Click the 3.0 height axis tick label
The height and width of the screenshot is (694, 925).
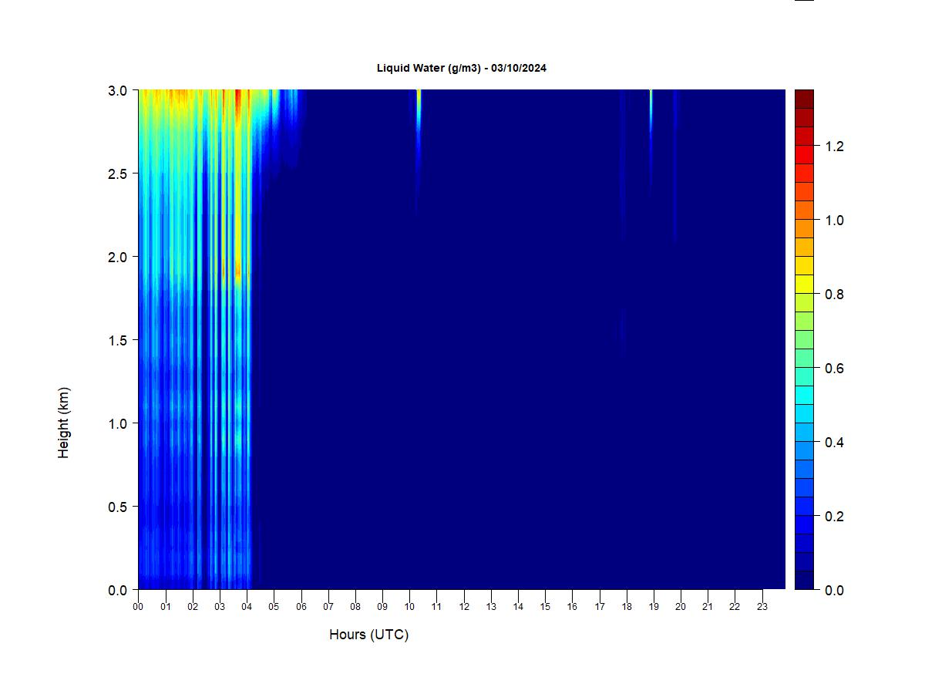click(x=118, y=90)
